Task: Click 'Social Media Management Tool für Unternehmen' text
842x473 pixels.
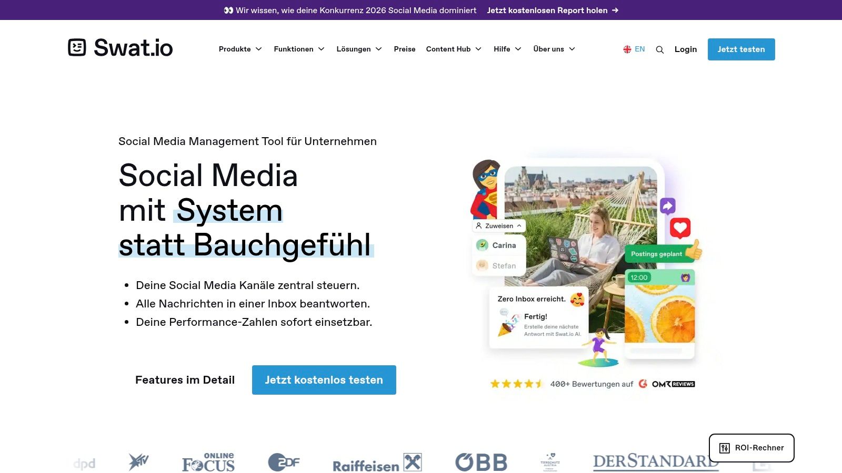Action: [247, 141]
